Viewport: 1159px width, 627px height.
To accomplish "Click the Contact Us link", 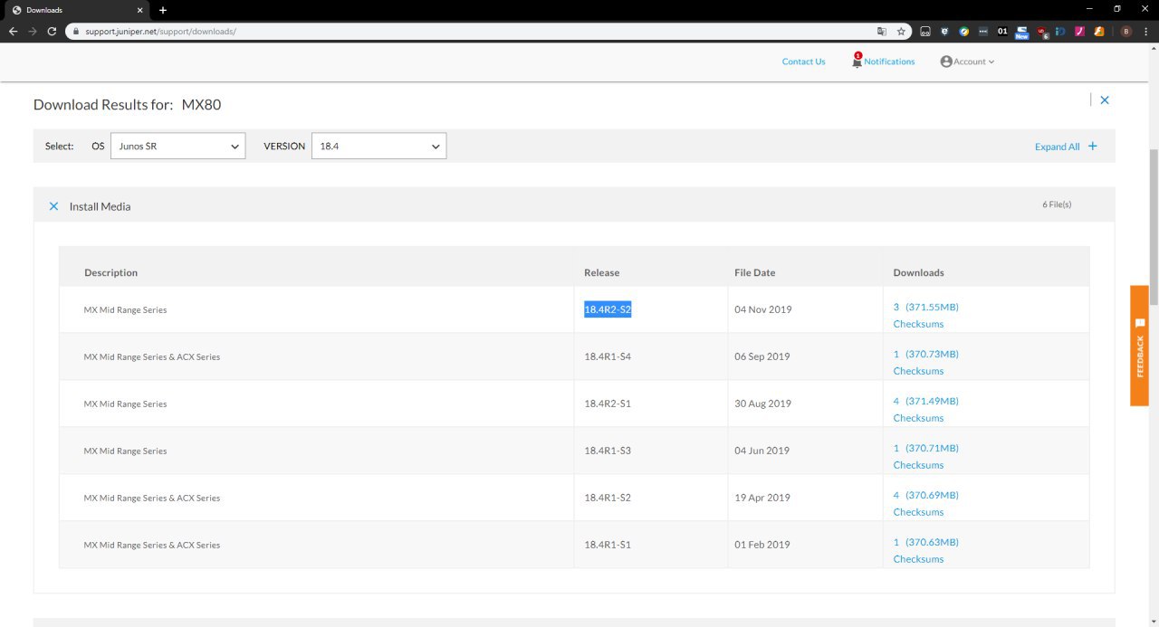I will (804, 62).
